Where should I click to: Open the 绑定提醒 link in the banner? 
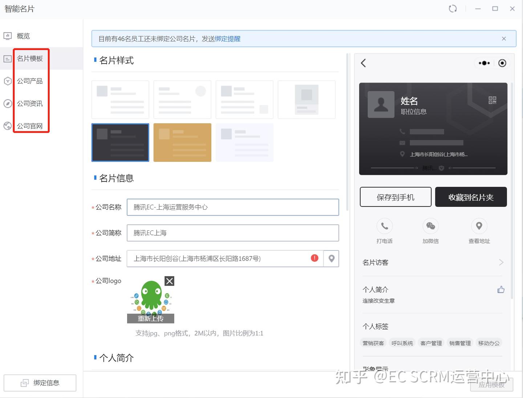[228, 39]
